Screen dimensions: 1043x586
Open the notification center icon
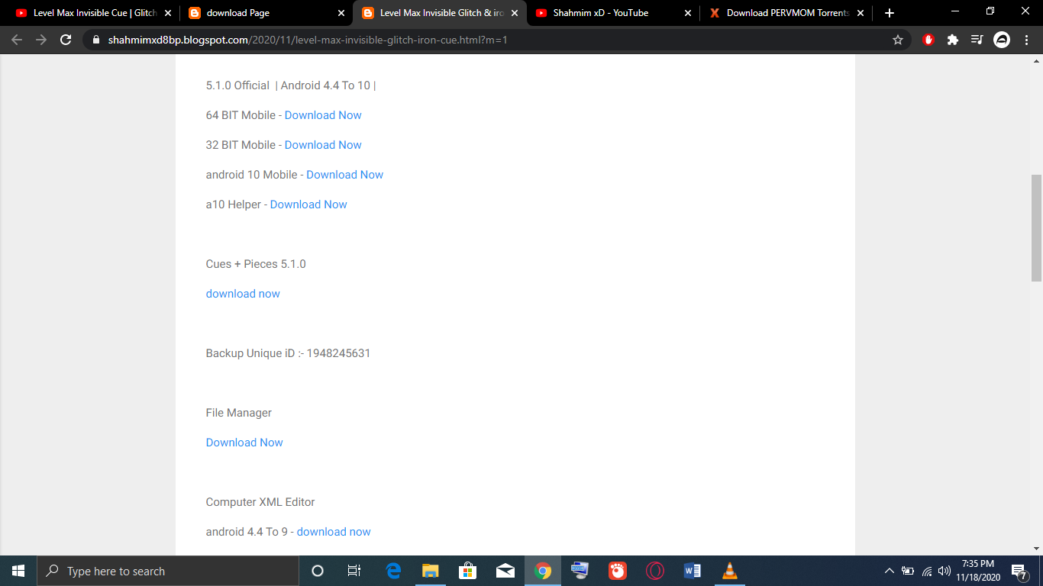coord(1019,571)
